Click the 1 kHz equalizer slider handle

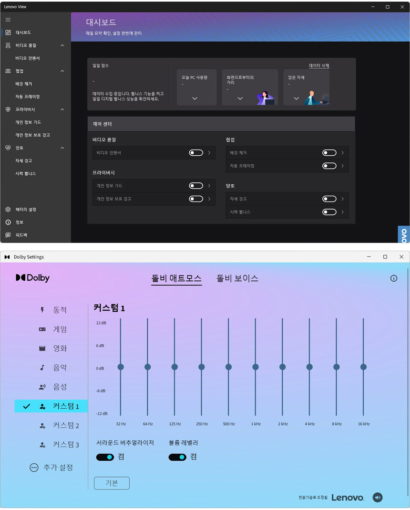pyautogui.click(x=256, y=367)
